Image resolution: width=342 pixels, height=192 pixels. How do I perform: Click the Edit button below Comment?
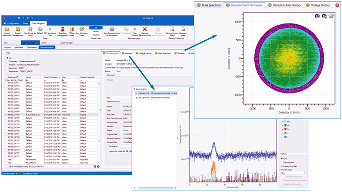[x=108, y=98]
